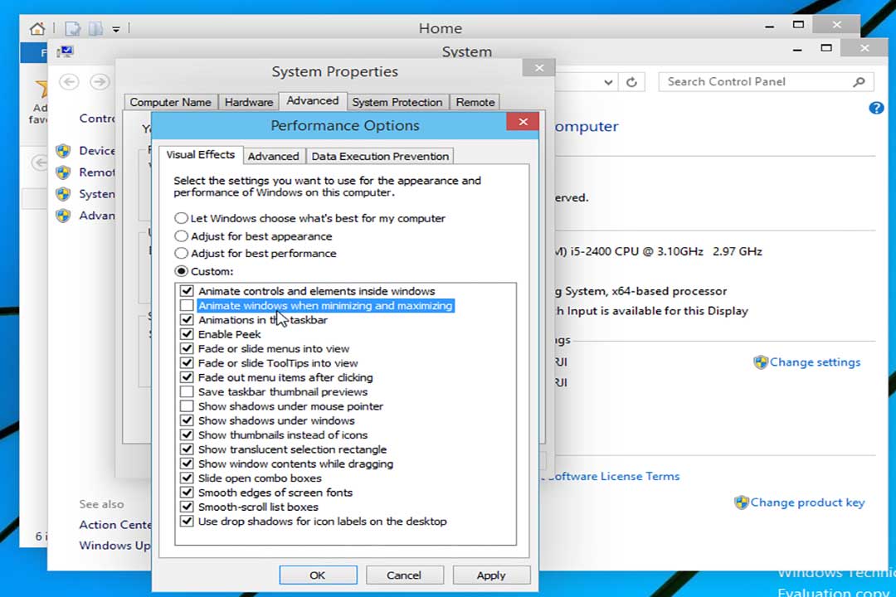The image size is (896, 597).
Task: Close the Performance Options dialog
Action: point(523,122)
